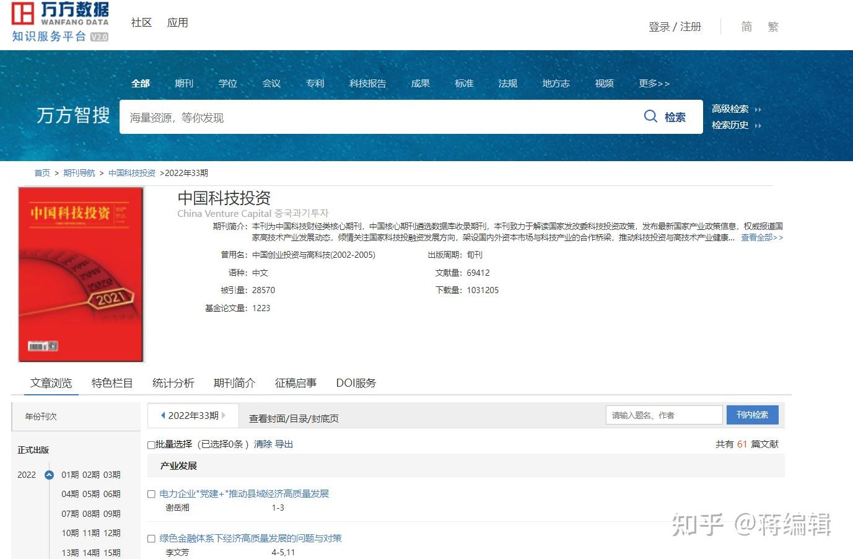Select the 会议 search category
Viewport: 853px width, 559px height.
click(271, 83)
